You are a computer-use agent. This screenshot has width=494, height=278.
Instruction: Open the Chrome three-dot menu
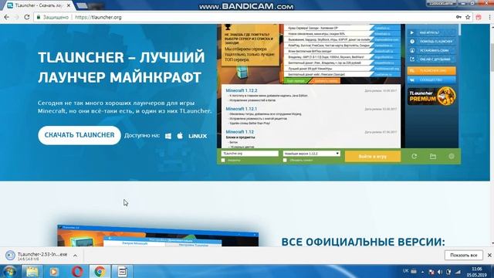489,17
